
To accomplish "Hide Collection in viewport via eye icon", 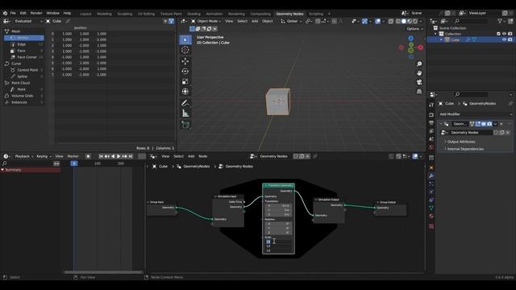I will click(x=504, y=34).
